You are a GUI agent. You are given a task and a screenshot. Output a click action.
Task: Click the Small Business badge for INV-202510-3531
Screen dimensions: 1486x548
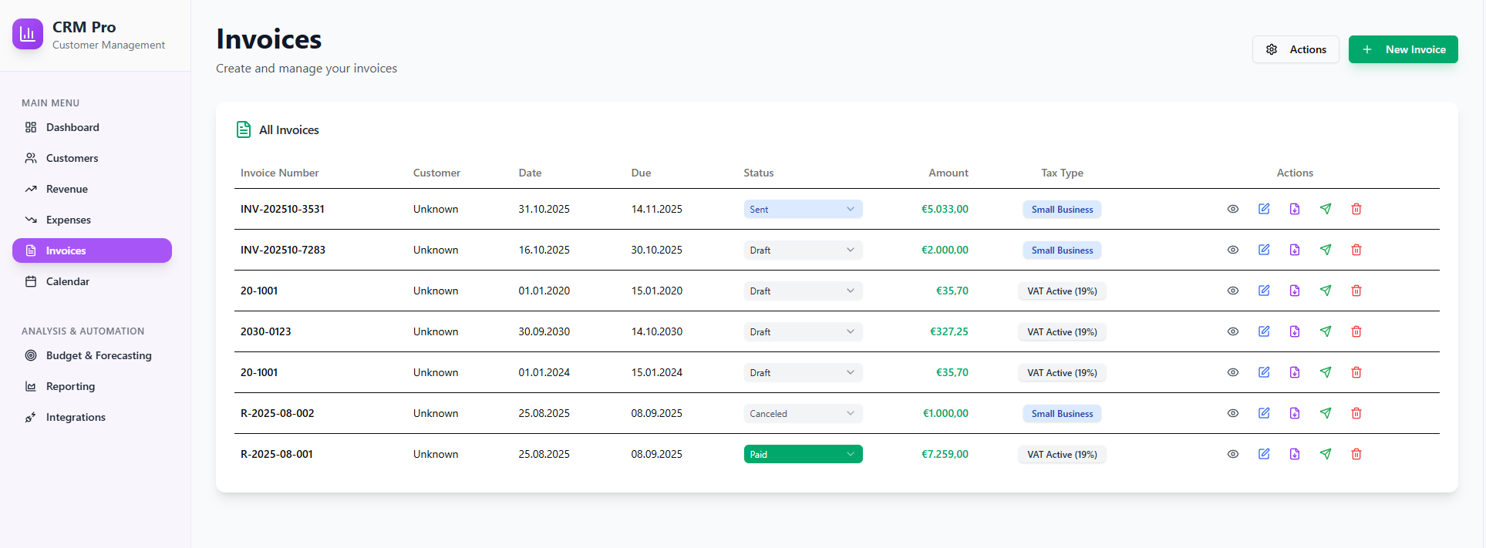[x=1062, y=209]
